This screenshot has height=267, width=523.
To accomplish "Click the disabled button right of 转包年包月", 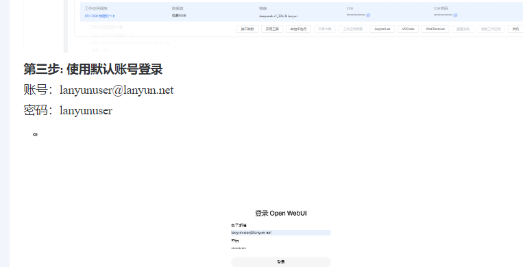I will (x=324, y=29).
